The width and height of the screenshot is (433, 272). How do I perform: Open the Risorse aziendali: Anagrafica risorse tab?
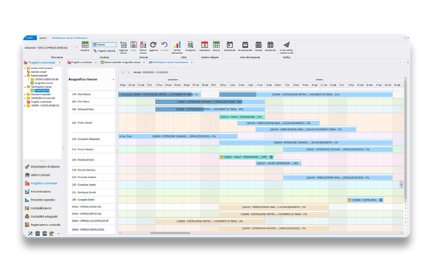click(x=122, y=62)
